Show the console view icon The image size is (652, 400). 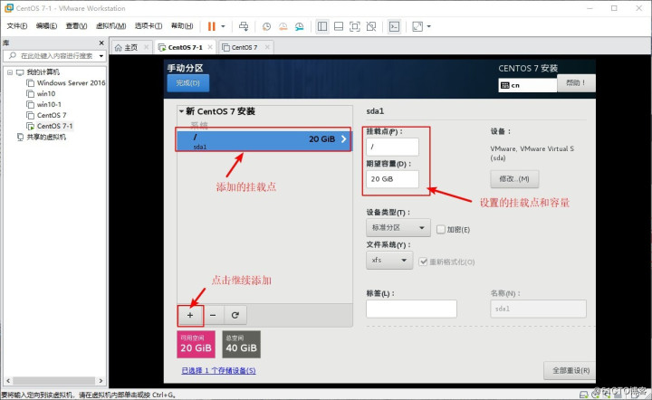[394, 26]
